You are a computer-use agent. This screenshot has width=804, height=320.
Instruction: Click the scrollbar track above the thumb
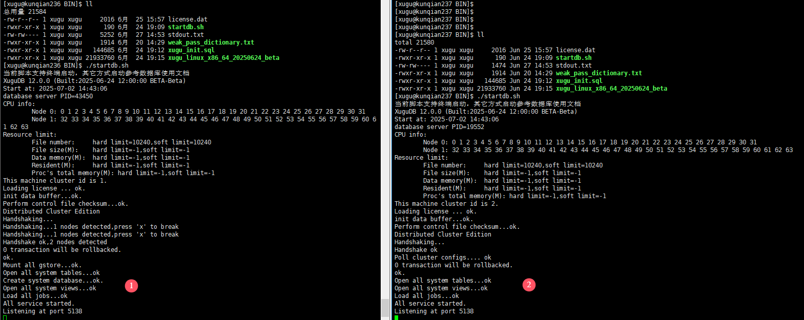[385, 154]
